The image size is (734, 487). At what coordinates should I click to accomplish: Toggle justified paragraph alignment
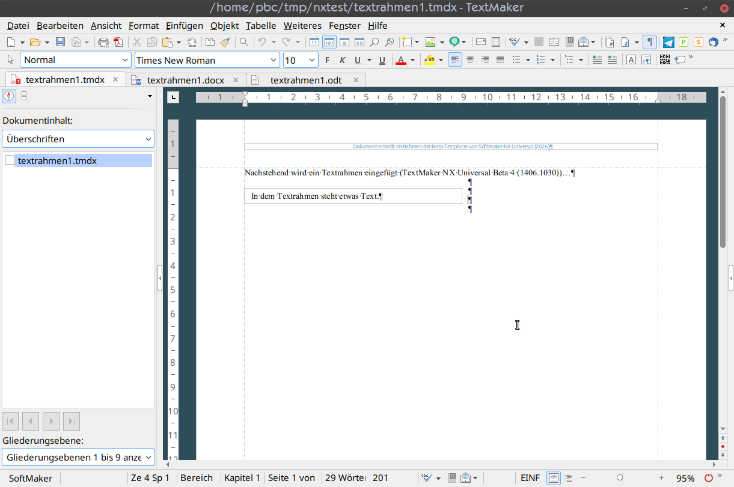[500, 59]
